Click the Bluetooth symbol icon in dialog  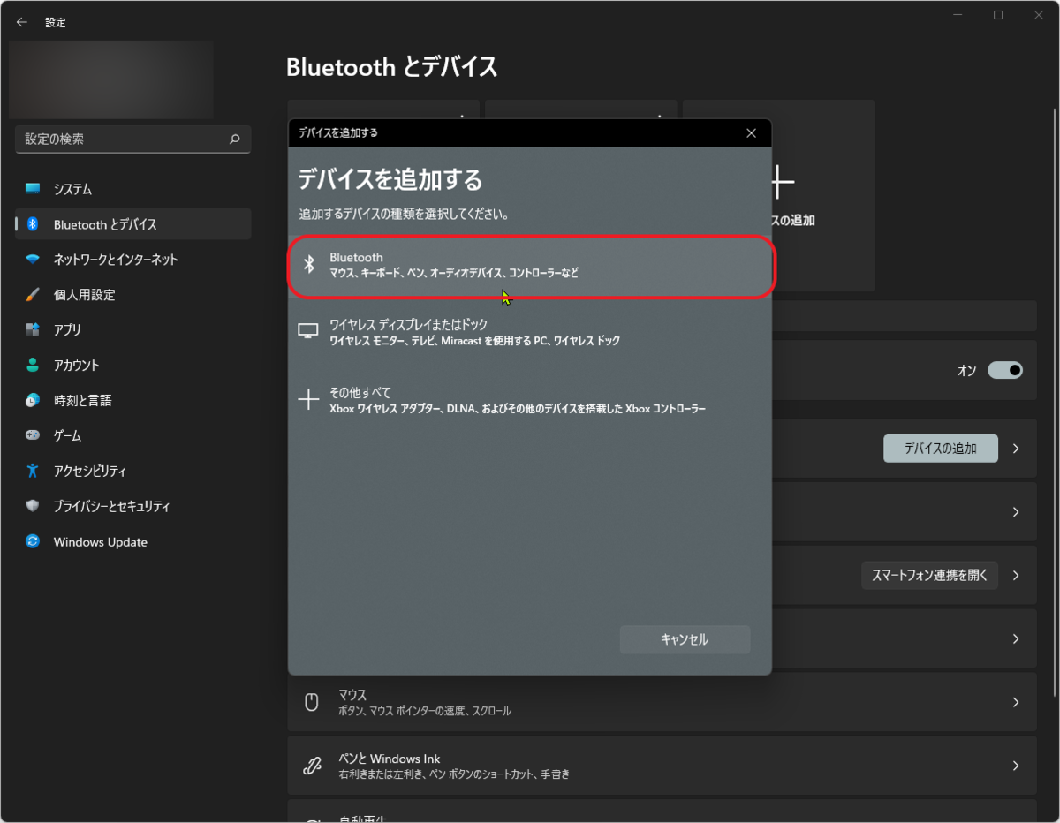309,264
